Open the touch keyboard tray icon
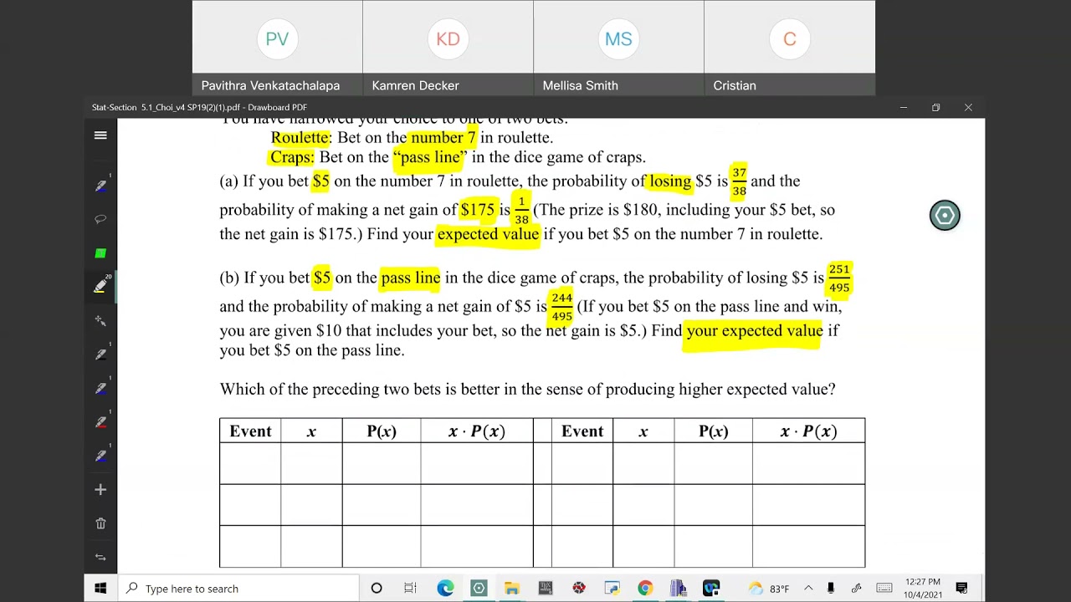 (x=884, y=589)
